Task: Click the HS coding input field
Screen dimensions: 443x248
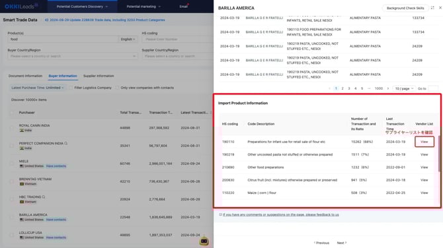Action: [x=177, y=39]
